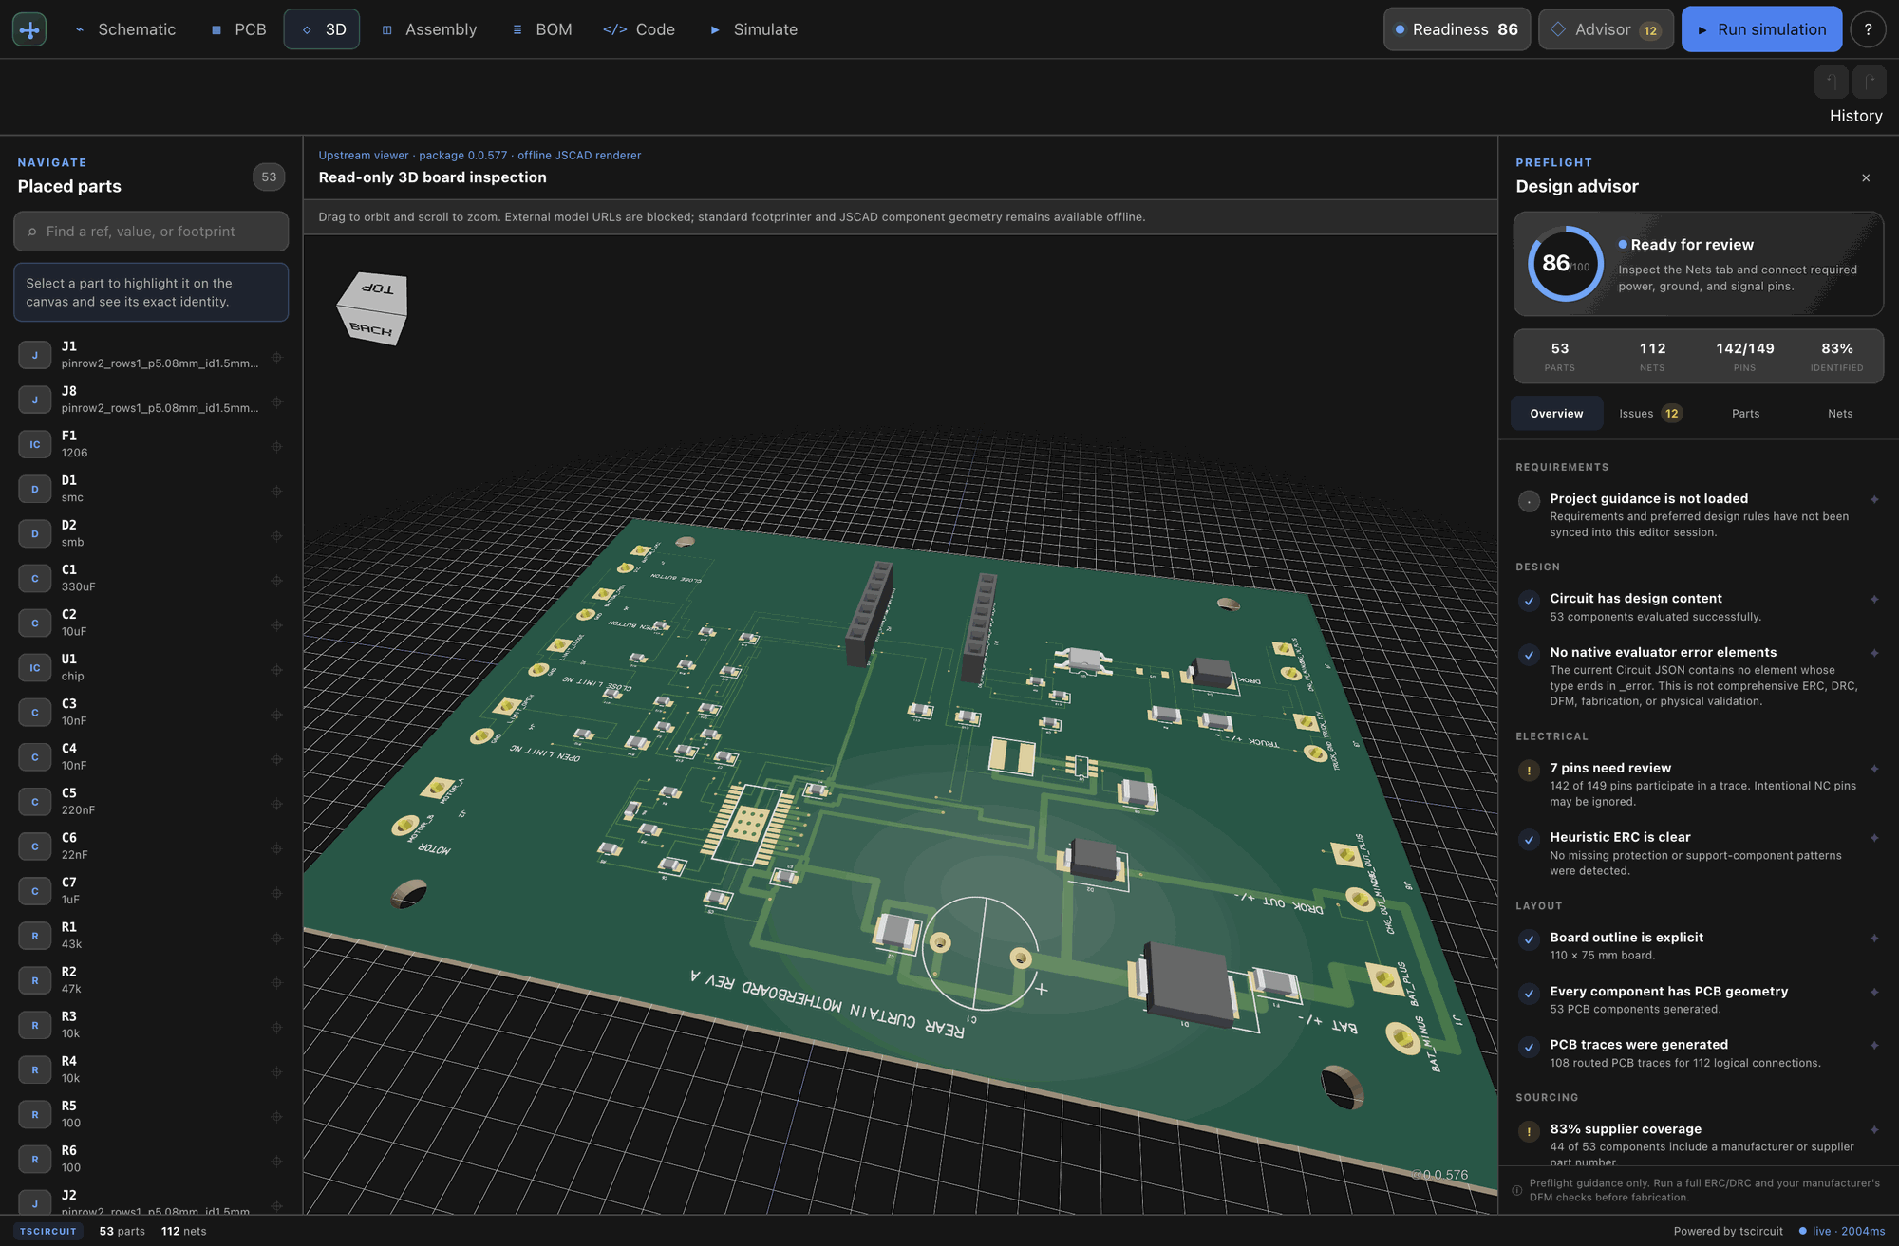Viewport: 1899px width, 1246px height.
Task: Open the help question mark icon
Action: pyautogui.click(x=1868, y=29)
